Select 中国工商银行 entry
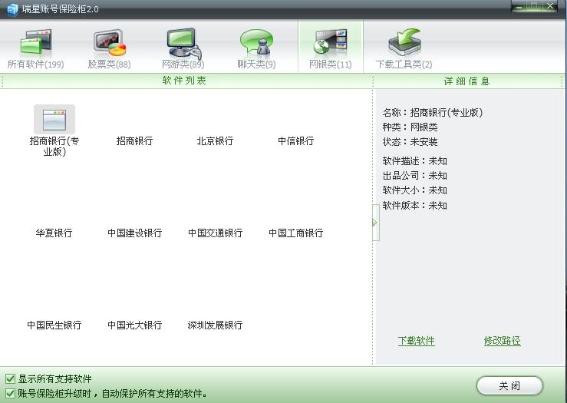 pos(296,233)
